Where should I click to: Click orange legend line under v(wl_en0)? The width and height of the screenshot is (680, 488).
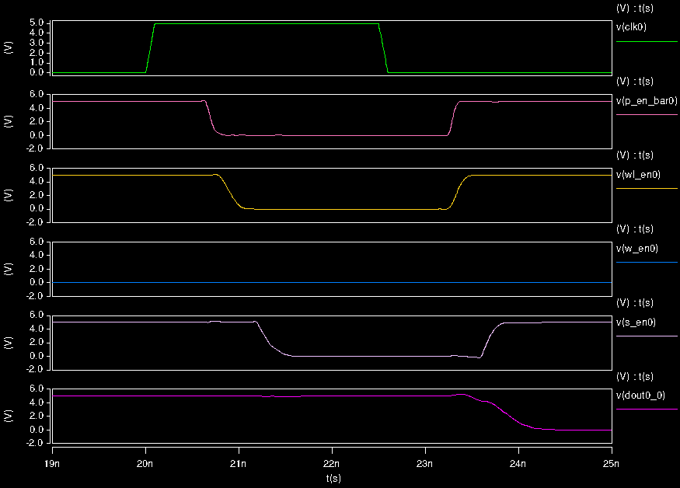[x=646, y=189]
